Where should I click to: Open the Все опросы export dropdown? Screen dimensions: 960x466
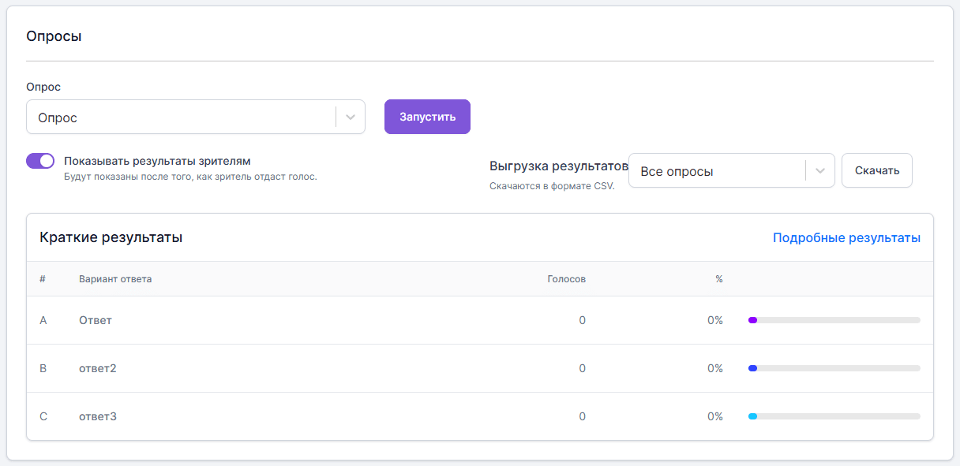click(732, 170)
